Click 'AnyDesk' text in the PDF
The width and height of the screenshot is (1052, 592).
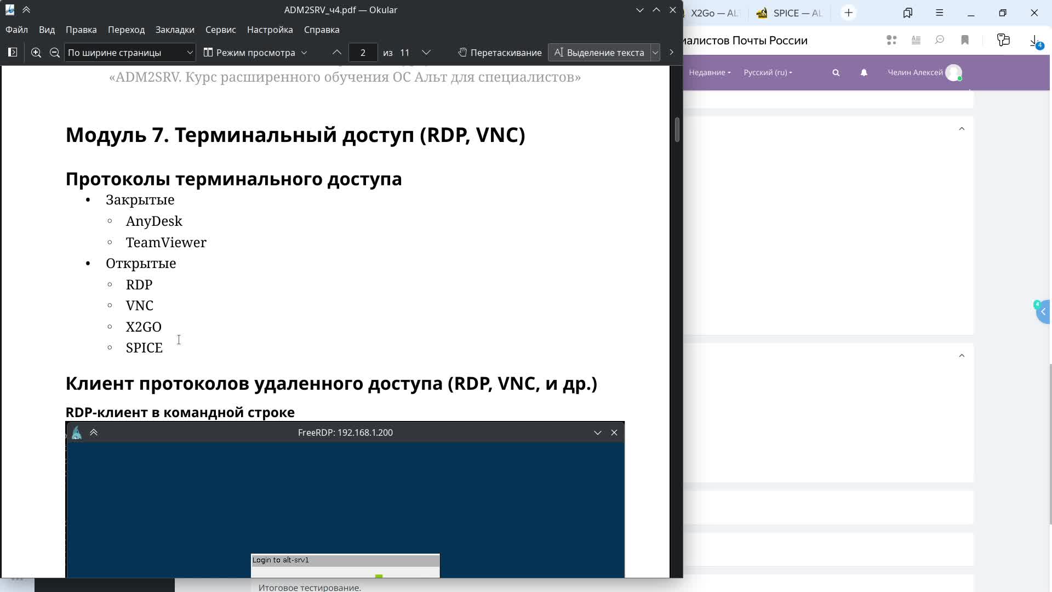point(154,221)
